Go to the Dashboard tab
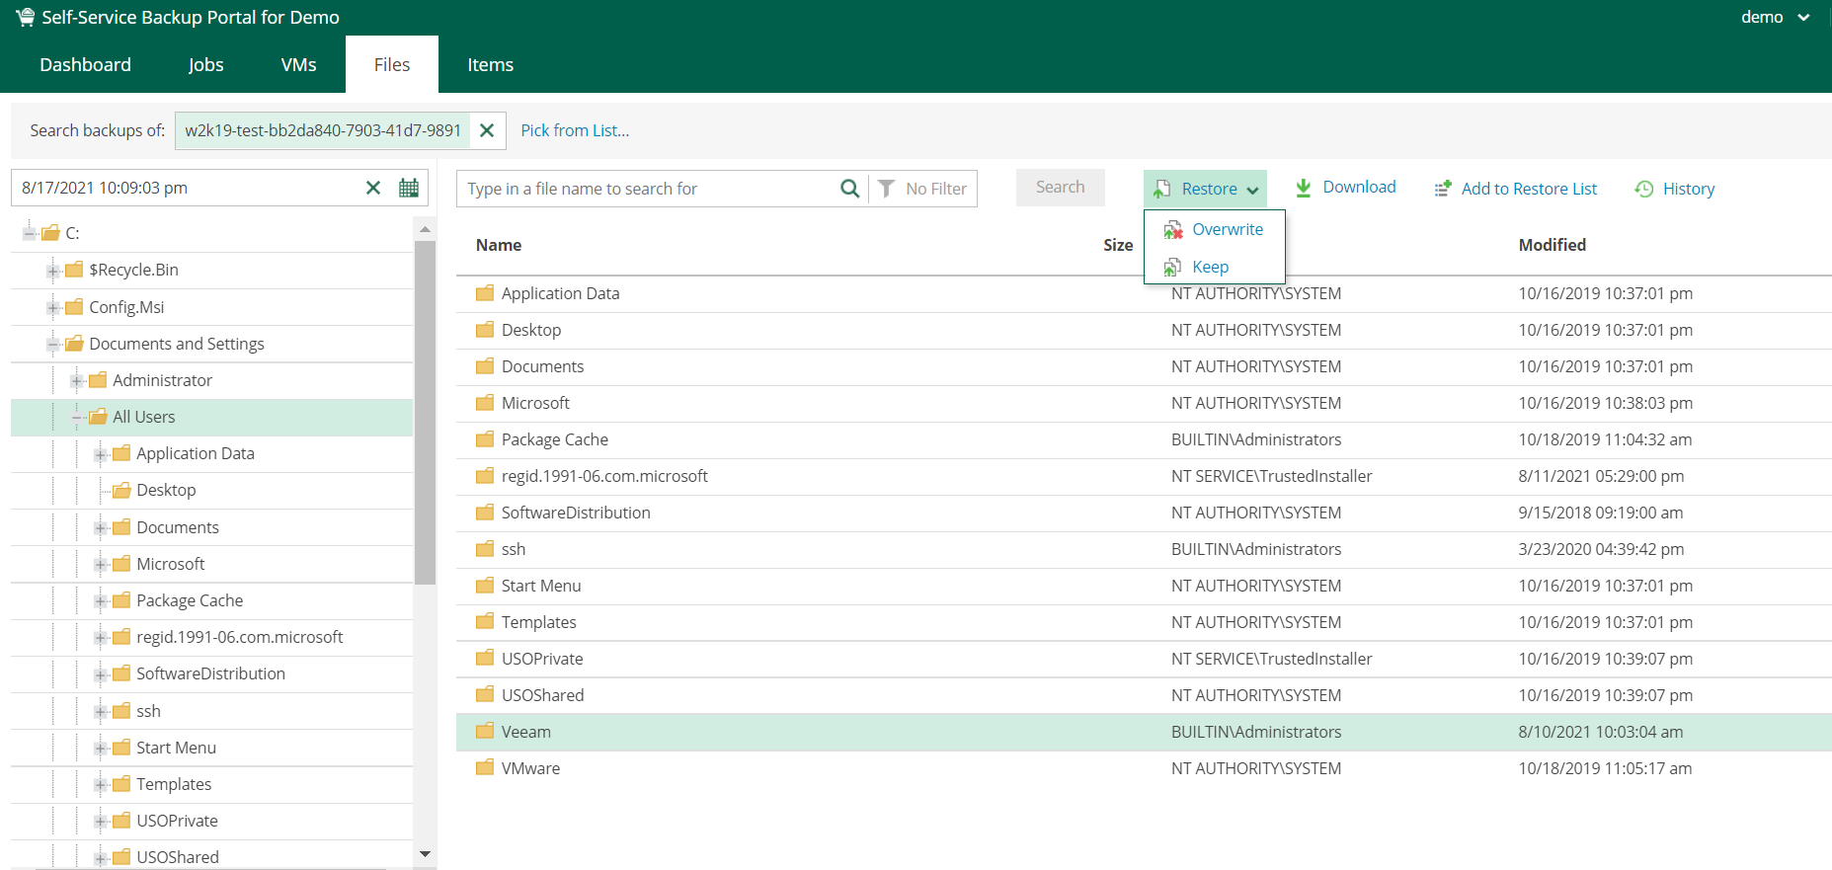The image size is (1832, 870). 85,65
